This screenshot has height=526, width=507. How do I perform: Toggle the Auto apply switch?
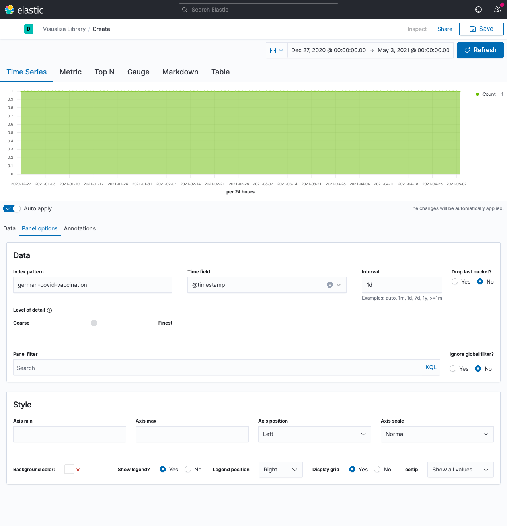[12, 208]
